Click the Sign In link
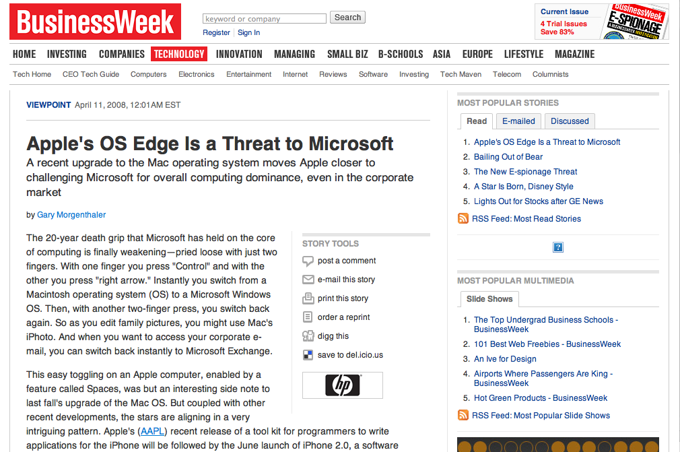Image resolution: width=680 pixels, height=452 pixels. tap(249, 32)
